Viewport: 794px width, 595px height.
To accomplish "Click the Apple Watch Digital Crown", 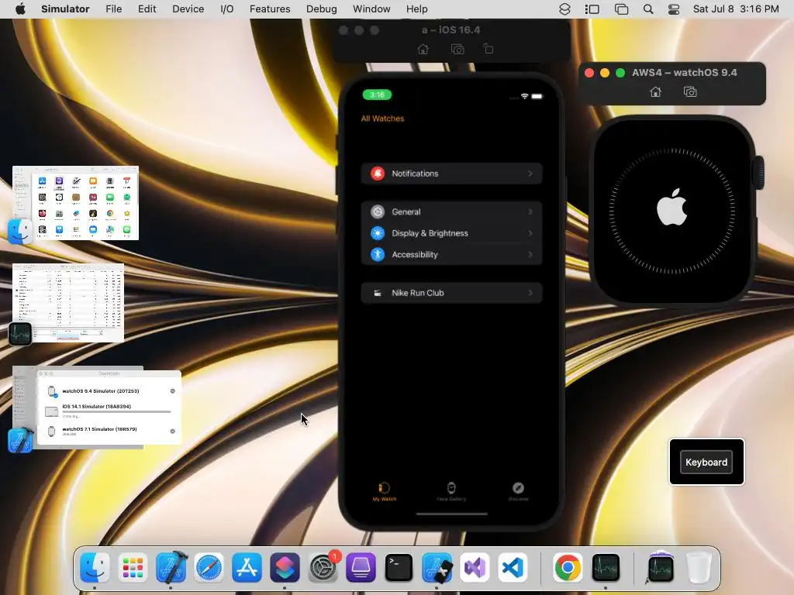I will 759,173.
